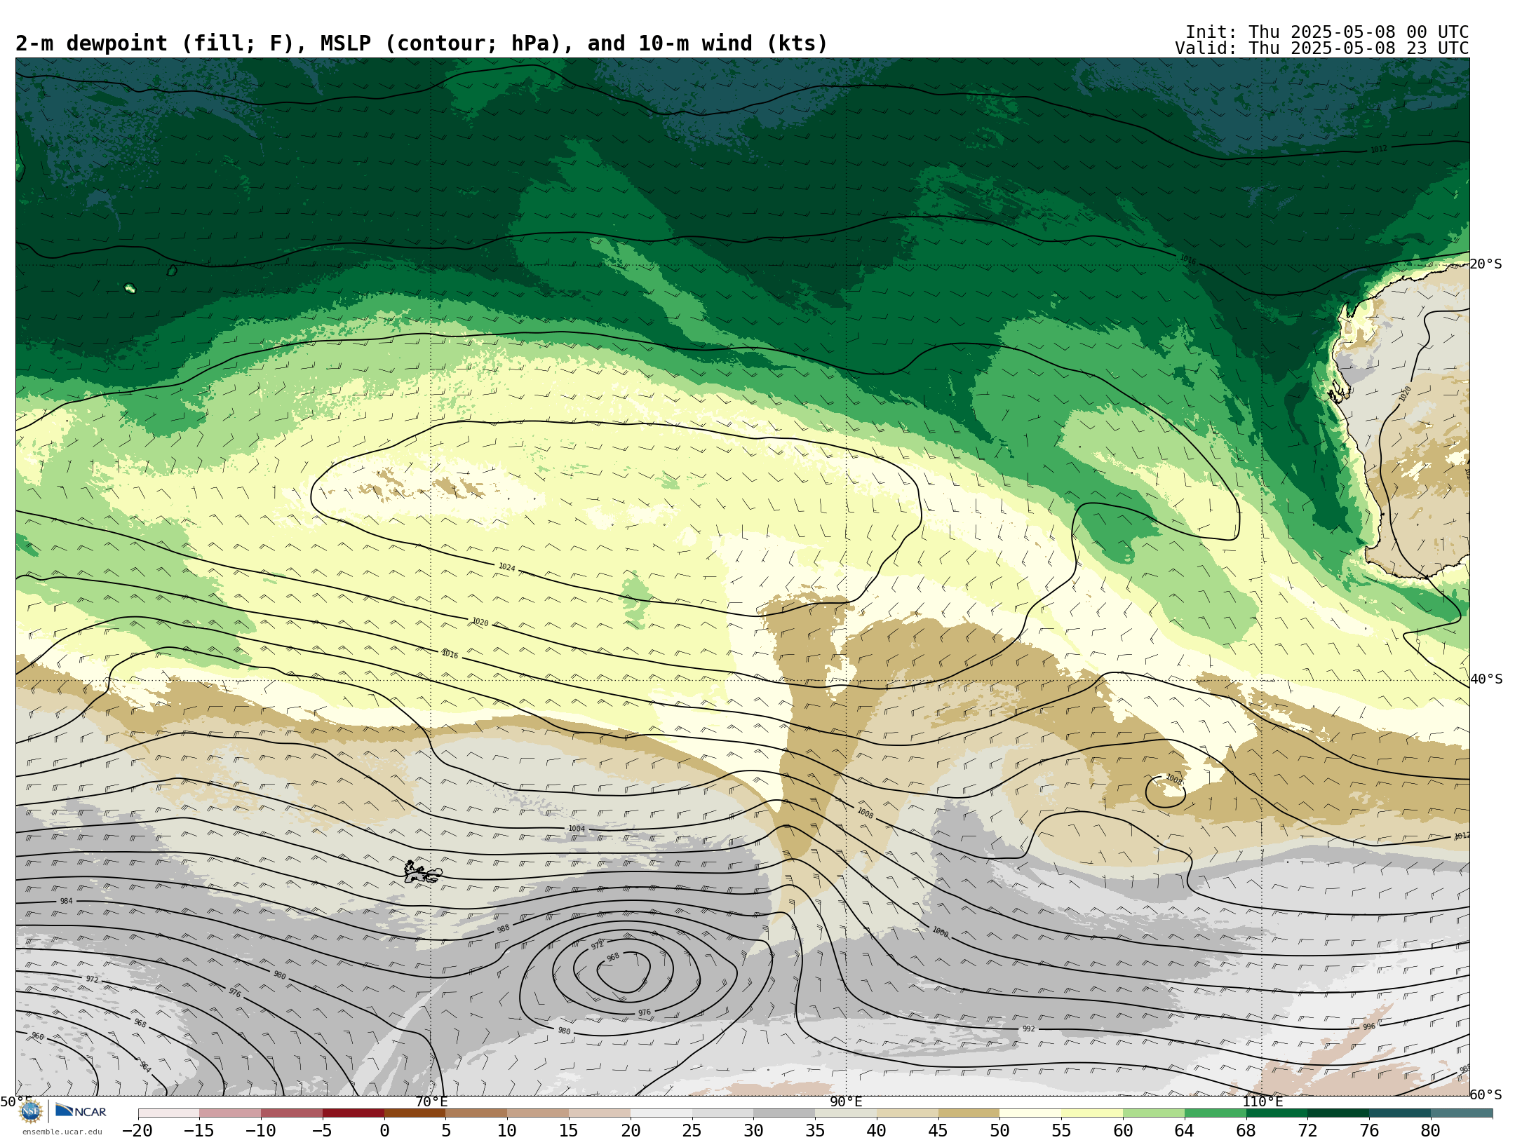1515x1140 pixels.
Task: Click the teal 76 to 80 color swatch
Action: [x=1400, y=1113]
